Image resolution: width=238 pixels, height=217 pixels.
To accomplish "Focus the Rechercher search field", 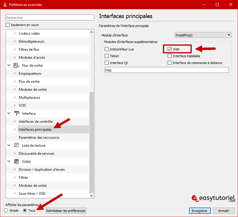I will point(50,17).
